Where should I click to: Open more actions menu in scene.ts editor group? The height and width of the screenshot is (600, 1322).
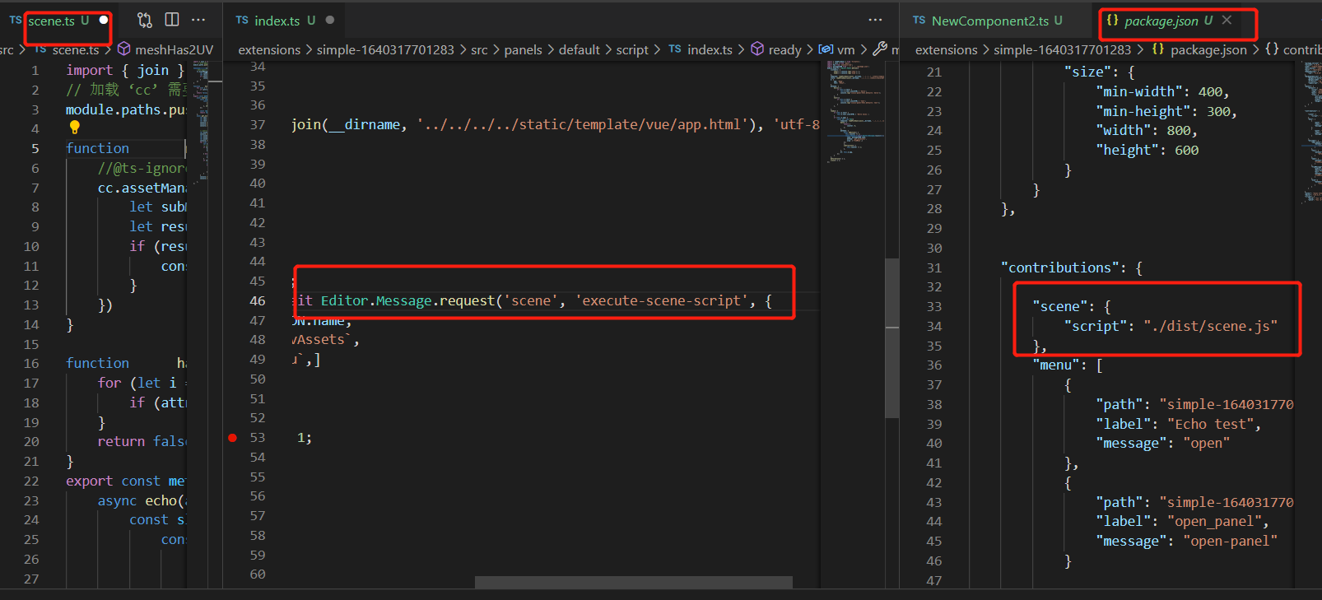point(198,20)
